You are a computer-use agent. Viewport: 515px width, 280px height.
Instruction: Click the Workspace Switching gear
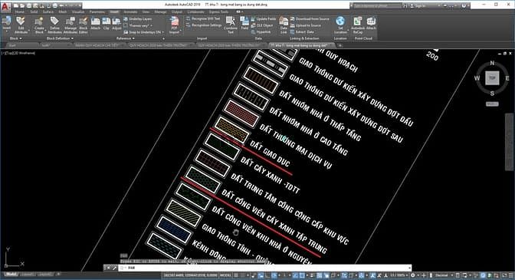click(413, 275)
